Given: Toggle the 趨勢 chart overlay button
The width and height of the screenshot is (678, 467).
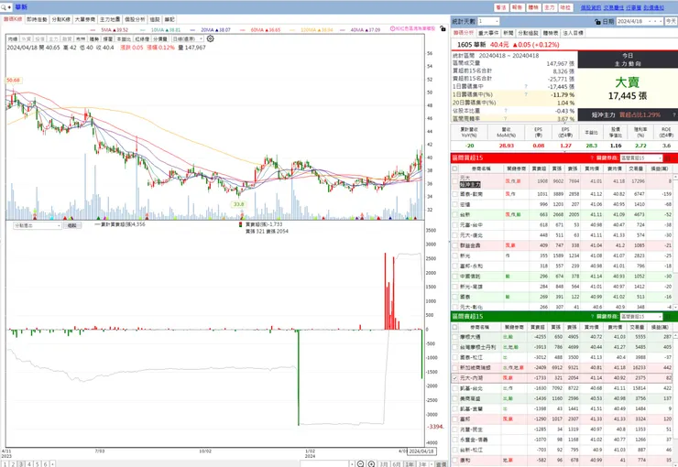Looking at the screenshot, I should tap(94, 38).
